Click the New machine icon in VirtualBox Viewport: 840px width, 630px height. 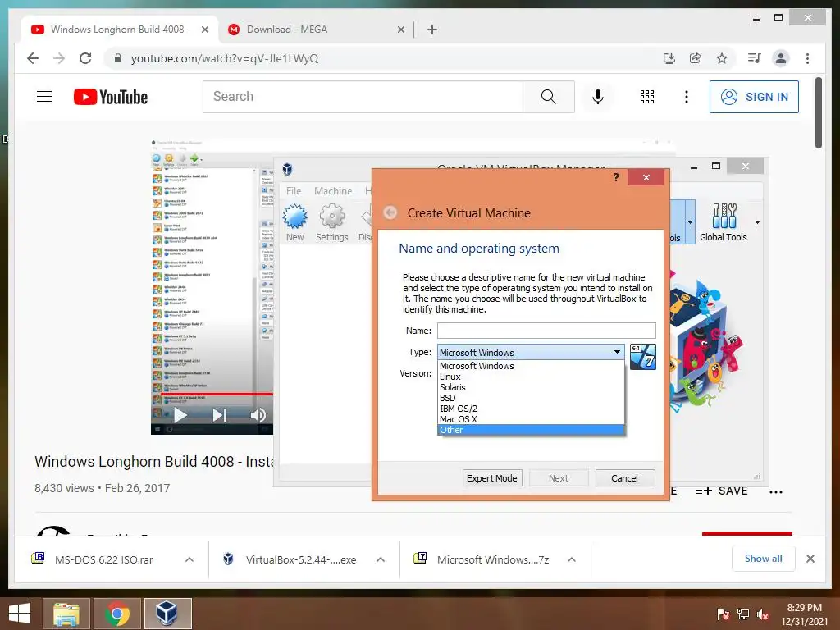point(294,223)
